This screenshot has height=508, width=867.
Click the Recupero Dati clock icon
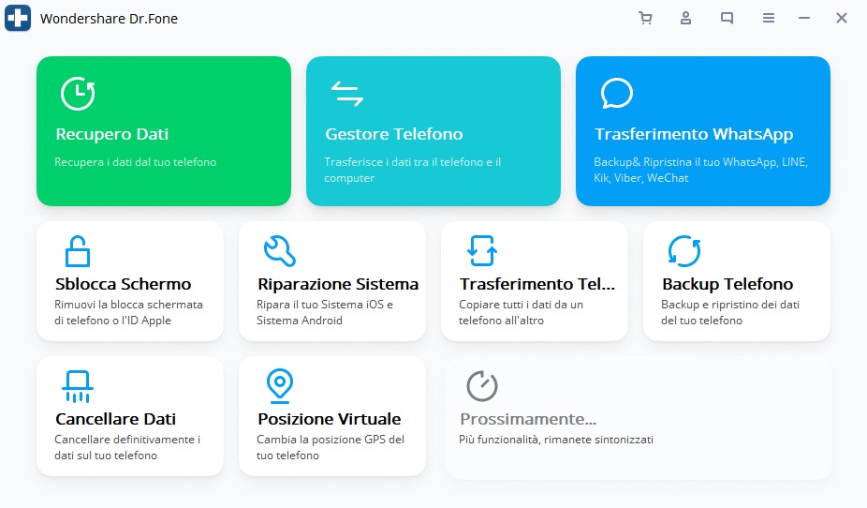(x=78, y=94)
